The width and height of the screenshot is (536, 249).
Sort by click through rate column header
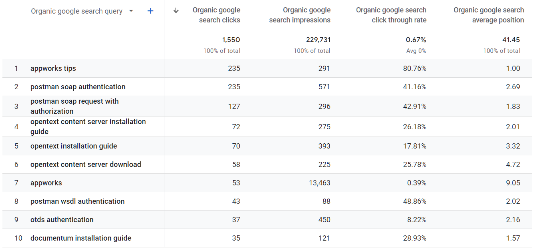point(391,15)
